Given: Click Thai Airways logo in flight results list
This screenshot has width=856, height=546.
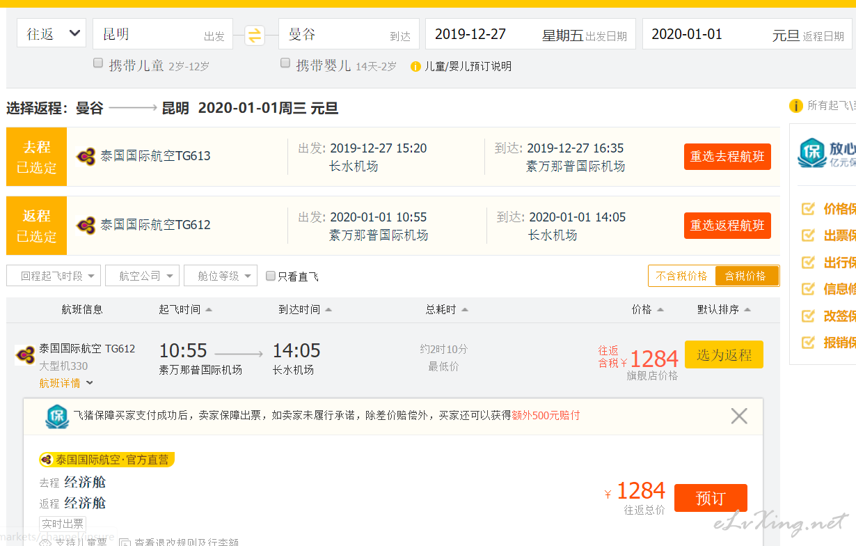Looking at the screenshot, I should point(25,355).
